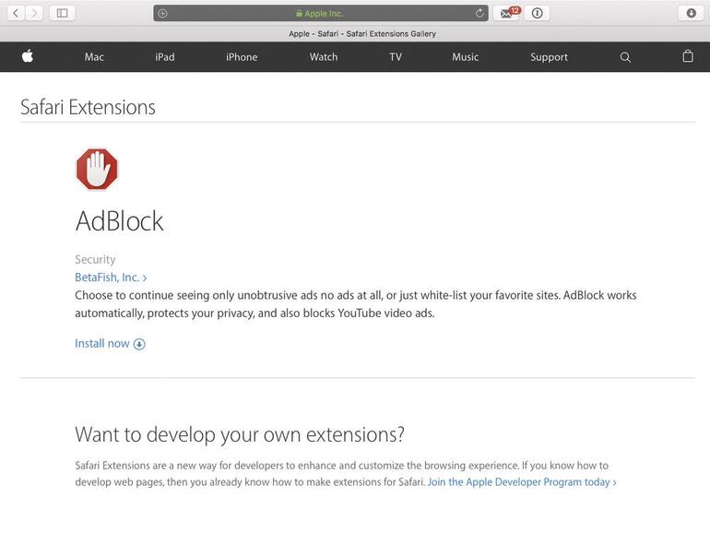Open the TV menu item

pos(396,57)
